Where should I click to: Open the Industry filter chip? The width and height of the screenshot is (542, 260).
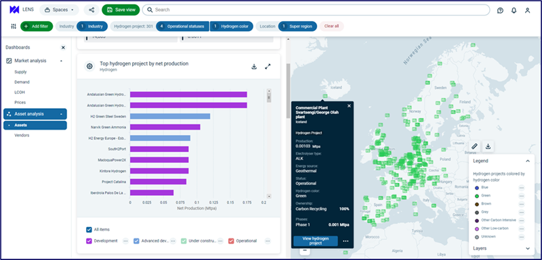click(x=92, y=26)
